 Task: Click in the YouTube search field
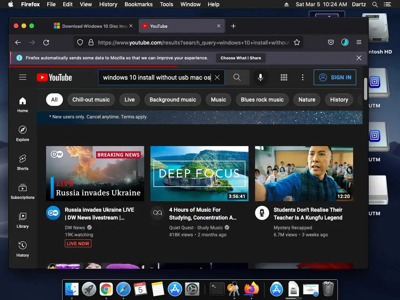[156, 77]
